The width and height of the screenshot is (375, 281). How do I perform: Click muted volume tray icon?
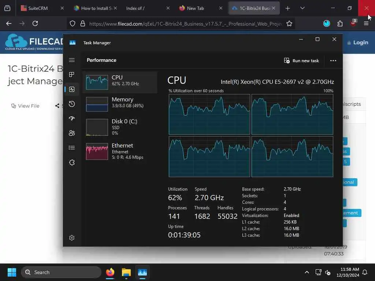coord(328,272)
